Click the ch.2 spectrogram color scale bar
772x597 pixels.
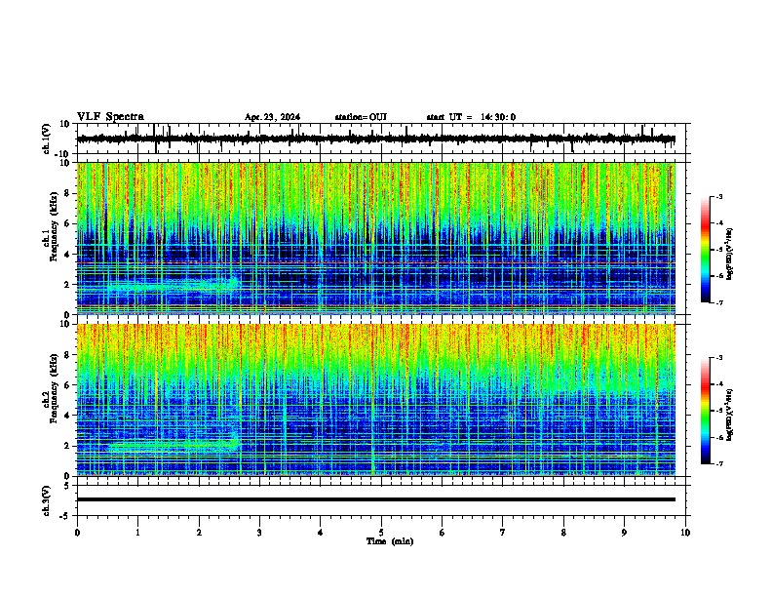[x=705, y=411]
